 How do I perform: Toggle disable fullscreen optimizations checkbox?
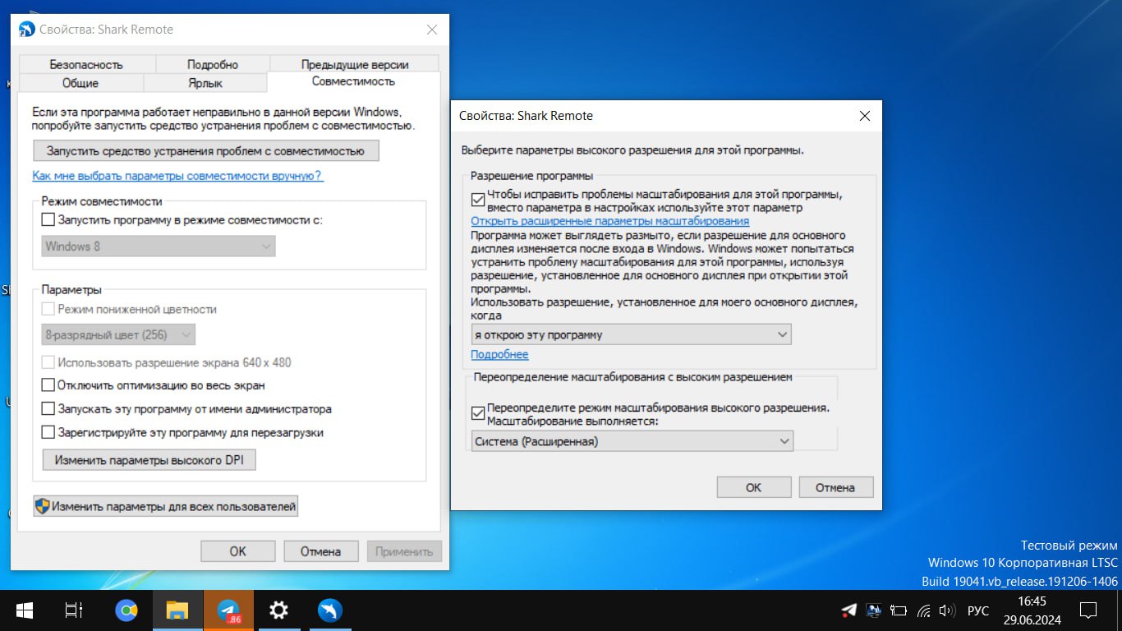pyautogui.click(x=48, y=385)
